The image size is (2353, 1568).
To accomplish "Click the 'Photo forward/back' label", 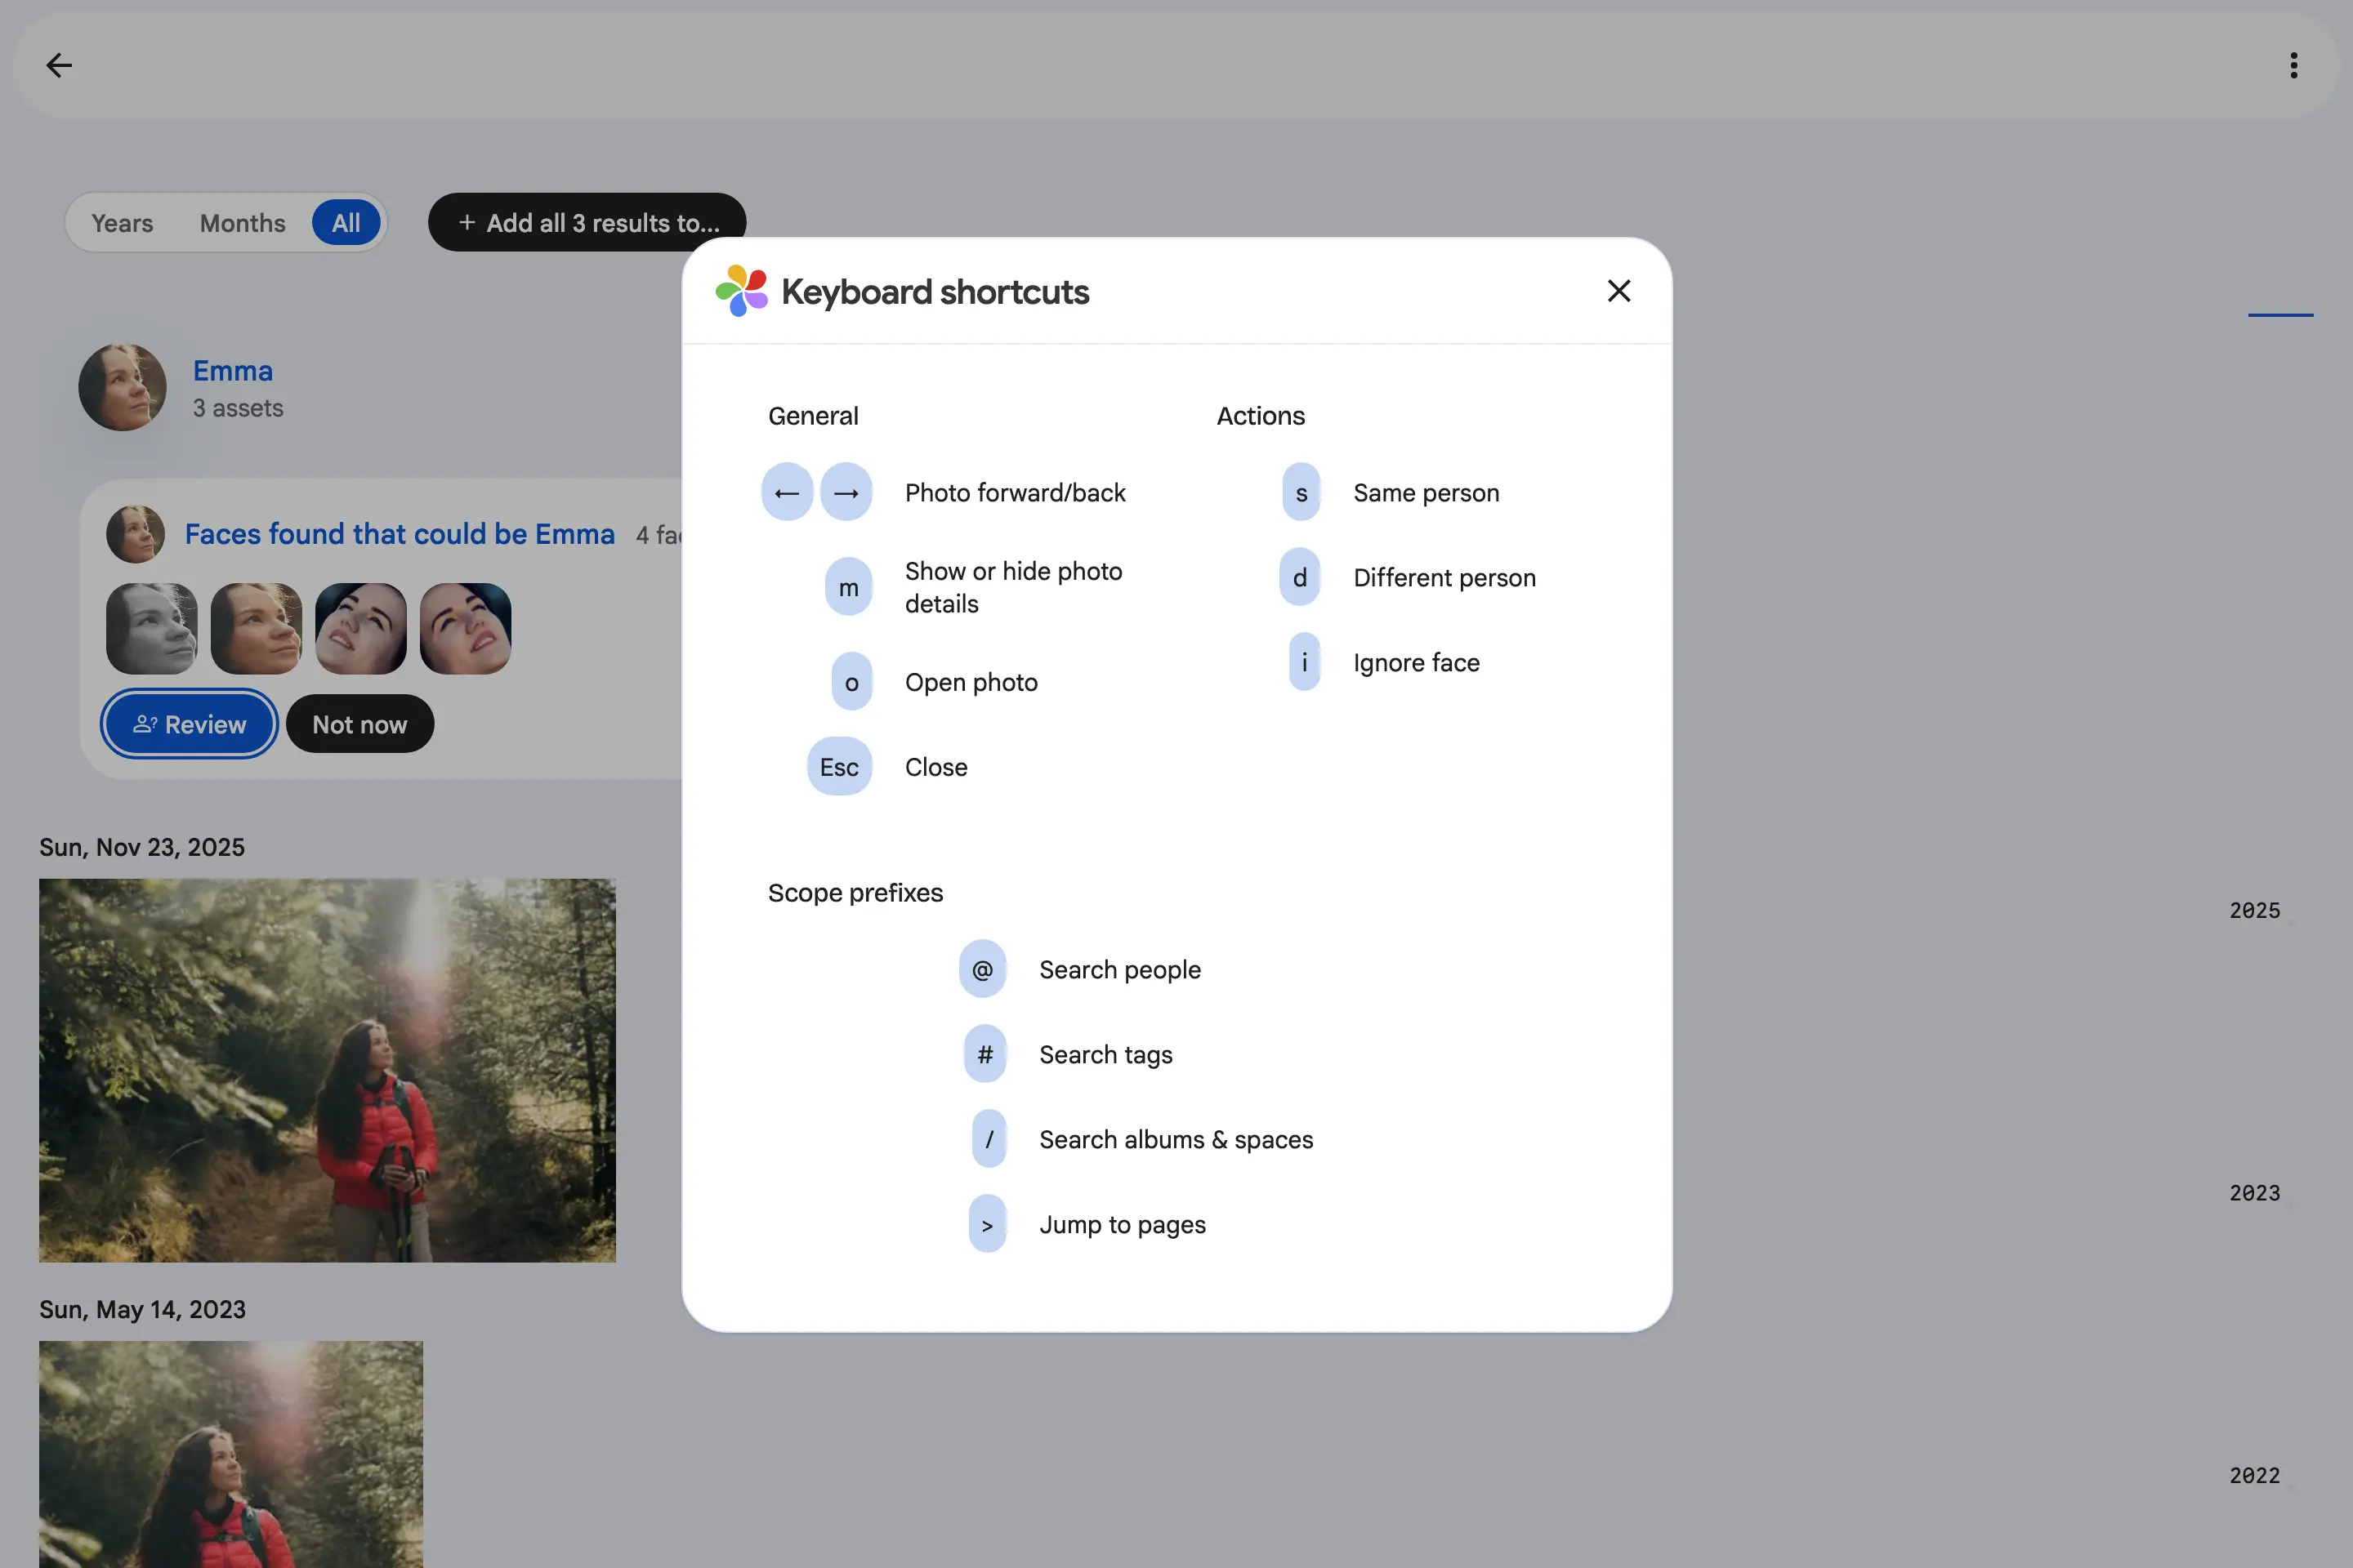I will (1016, 492).
